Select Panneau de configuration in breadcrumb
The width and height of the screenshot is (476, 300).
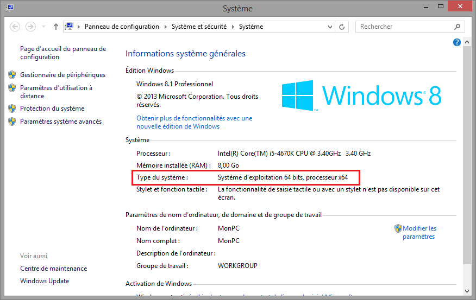122,27
